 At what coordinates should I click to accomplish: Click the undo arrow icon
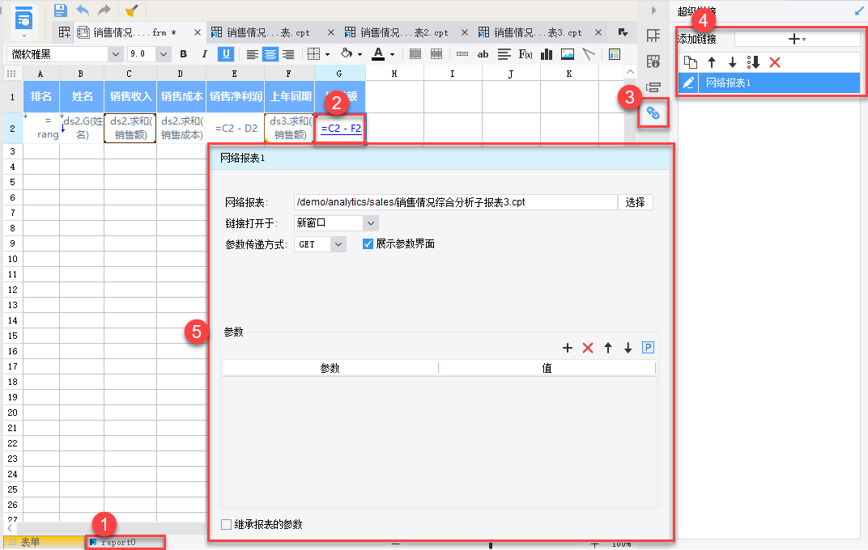83,10
